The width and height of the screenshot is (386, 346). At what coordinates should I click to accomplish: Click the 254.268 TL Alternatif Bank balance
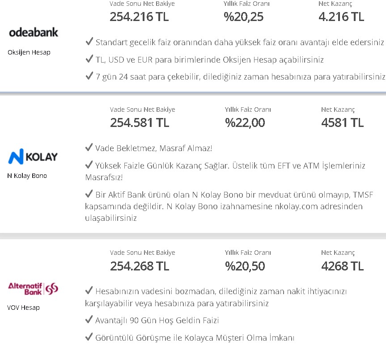(140, 266)
